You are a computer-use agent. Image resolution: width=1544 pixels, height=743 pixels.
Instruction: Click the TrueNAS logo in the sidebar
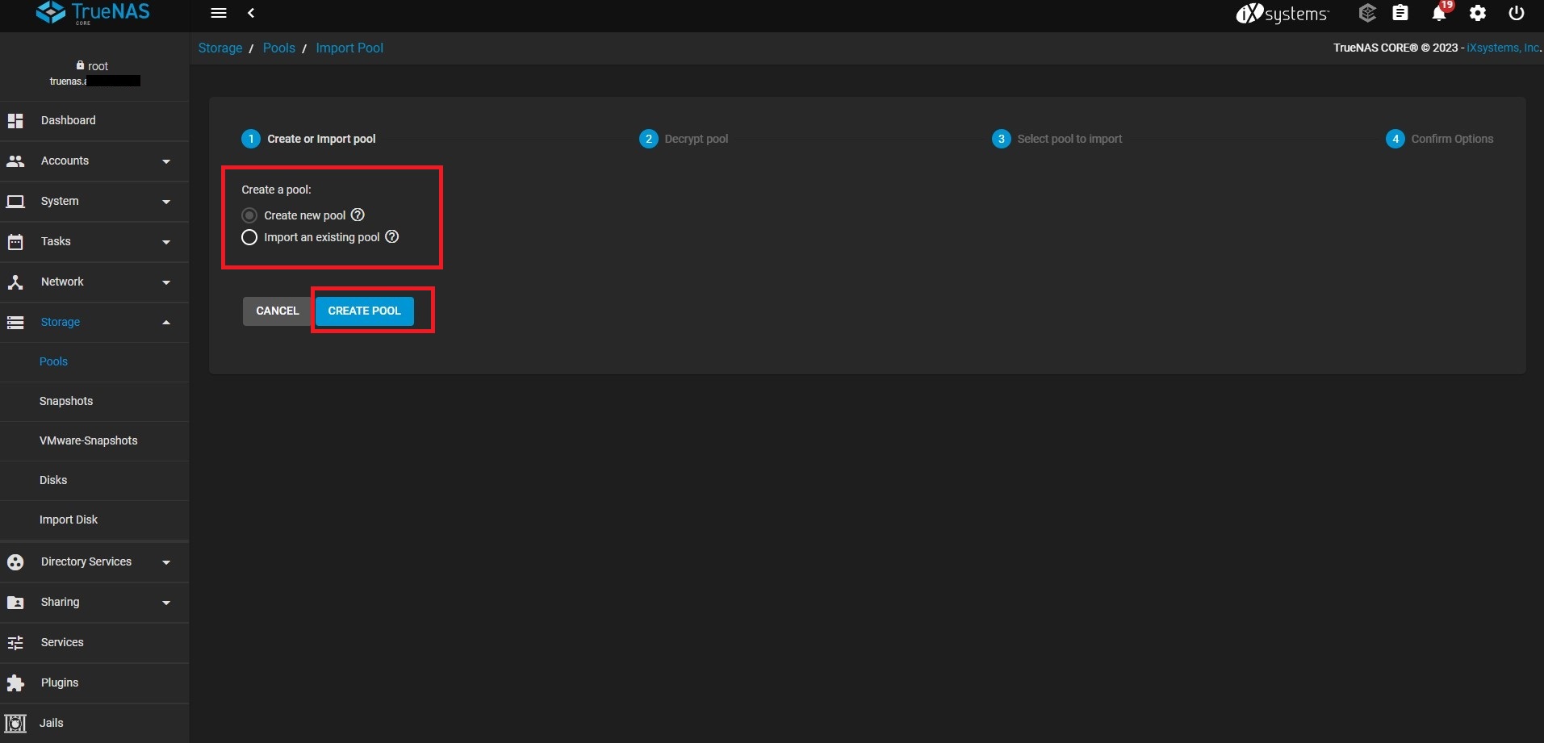[93, 13]
